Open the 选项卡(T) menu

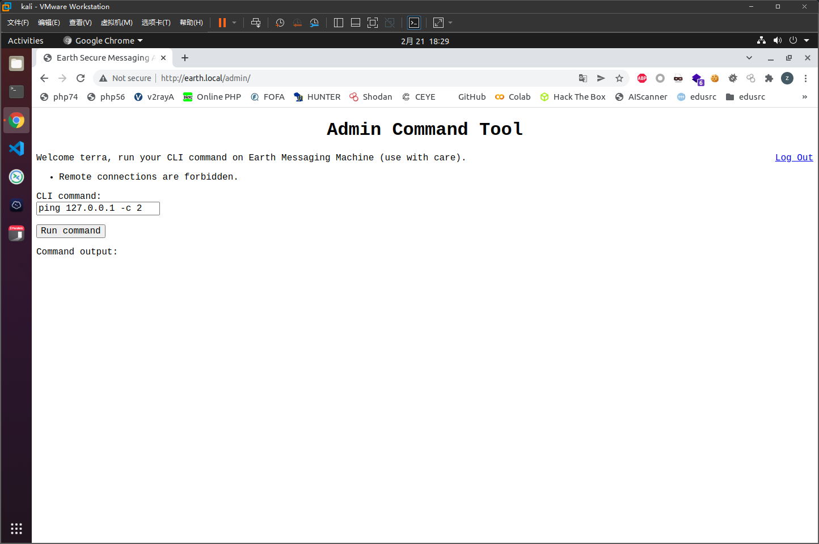pos(156,23)
